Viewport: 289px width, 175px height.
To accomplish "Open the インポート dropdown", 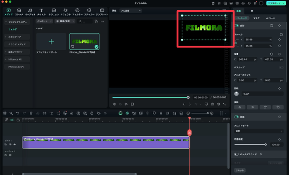I will (44, 21).
